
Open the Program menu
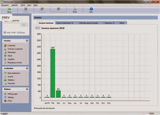point(5,5)
